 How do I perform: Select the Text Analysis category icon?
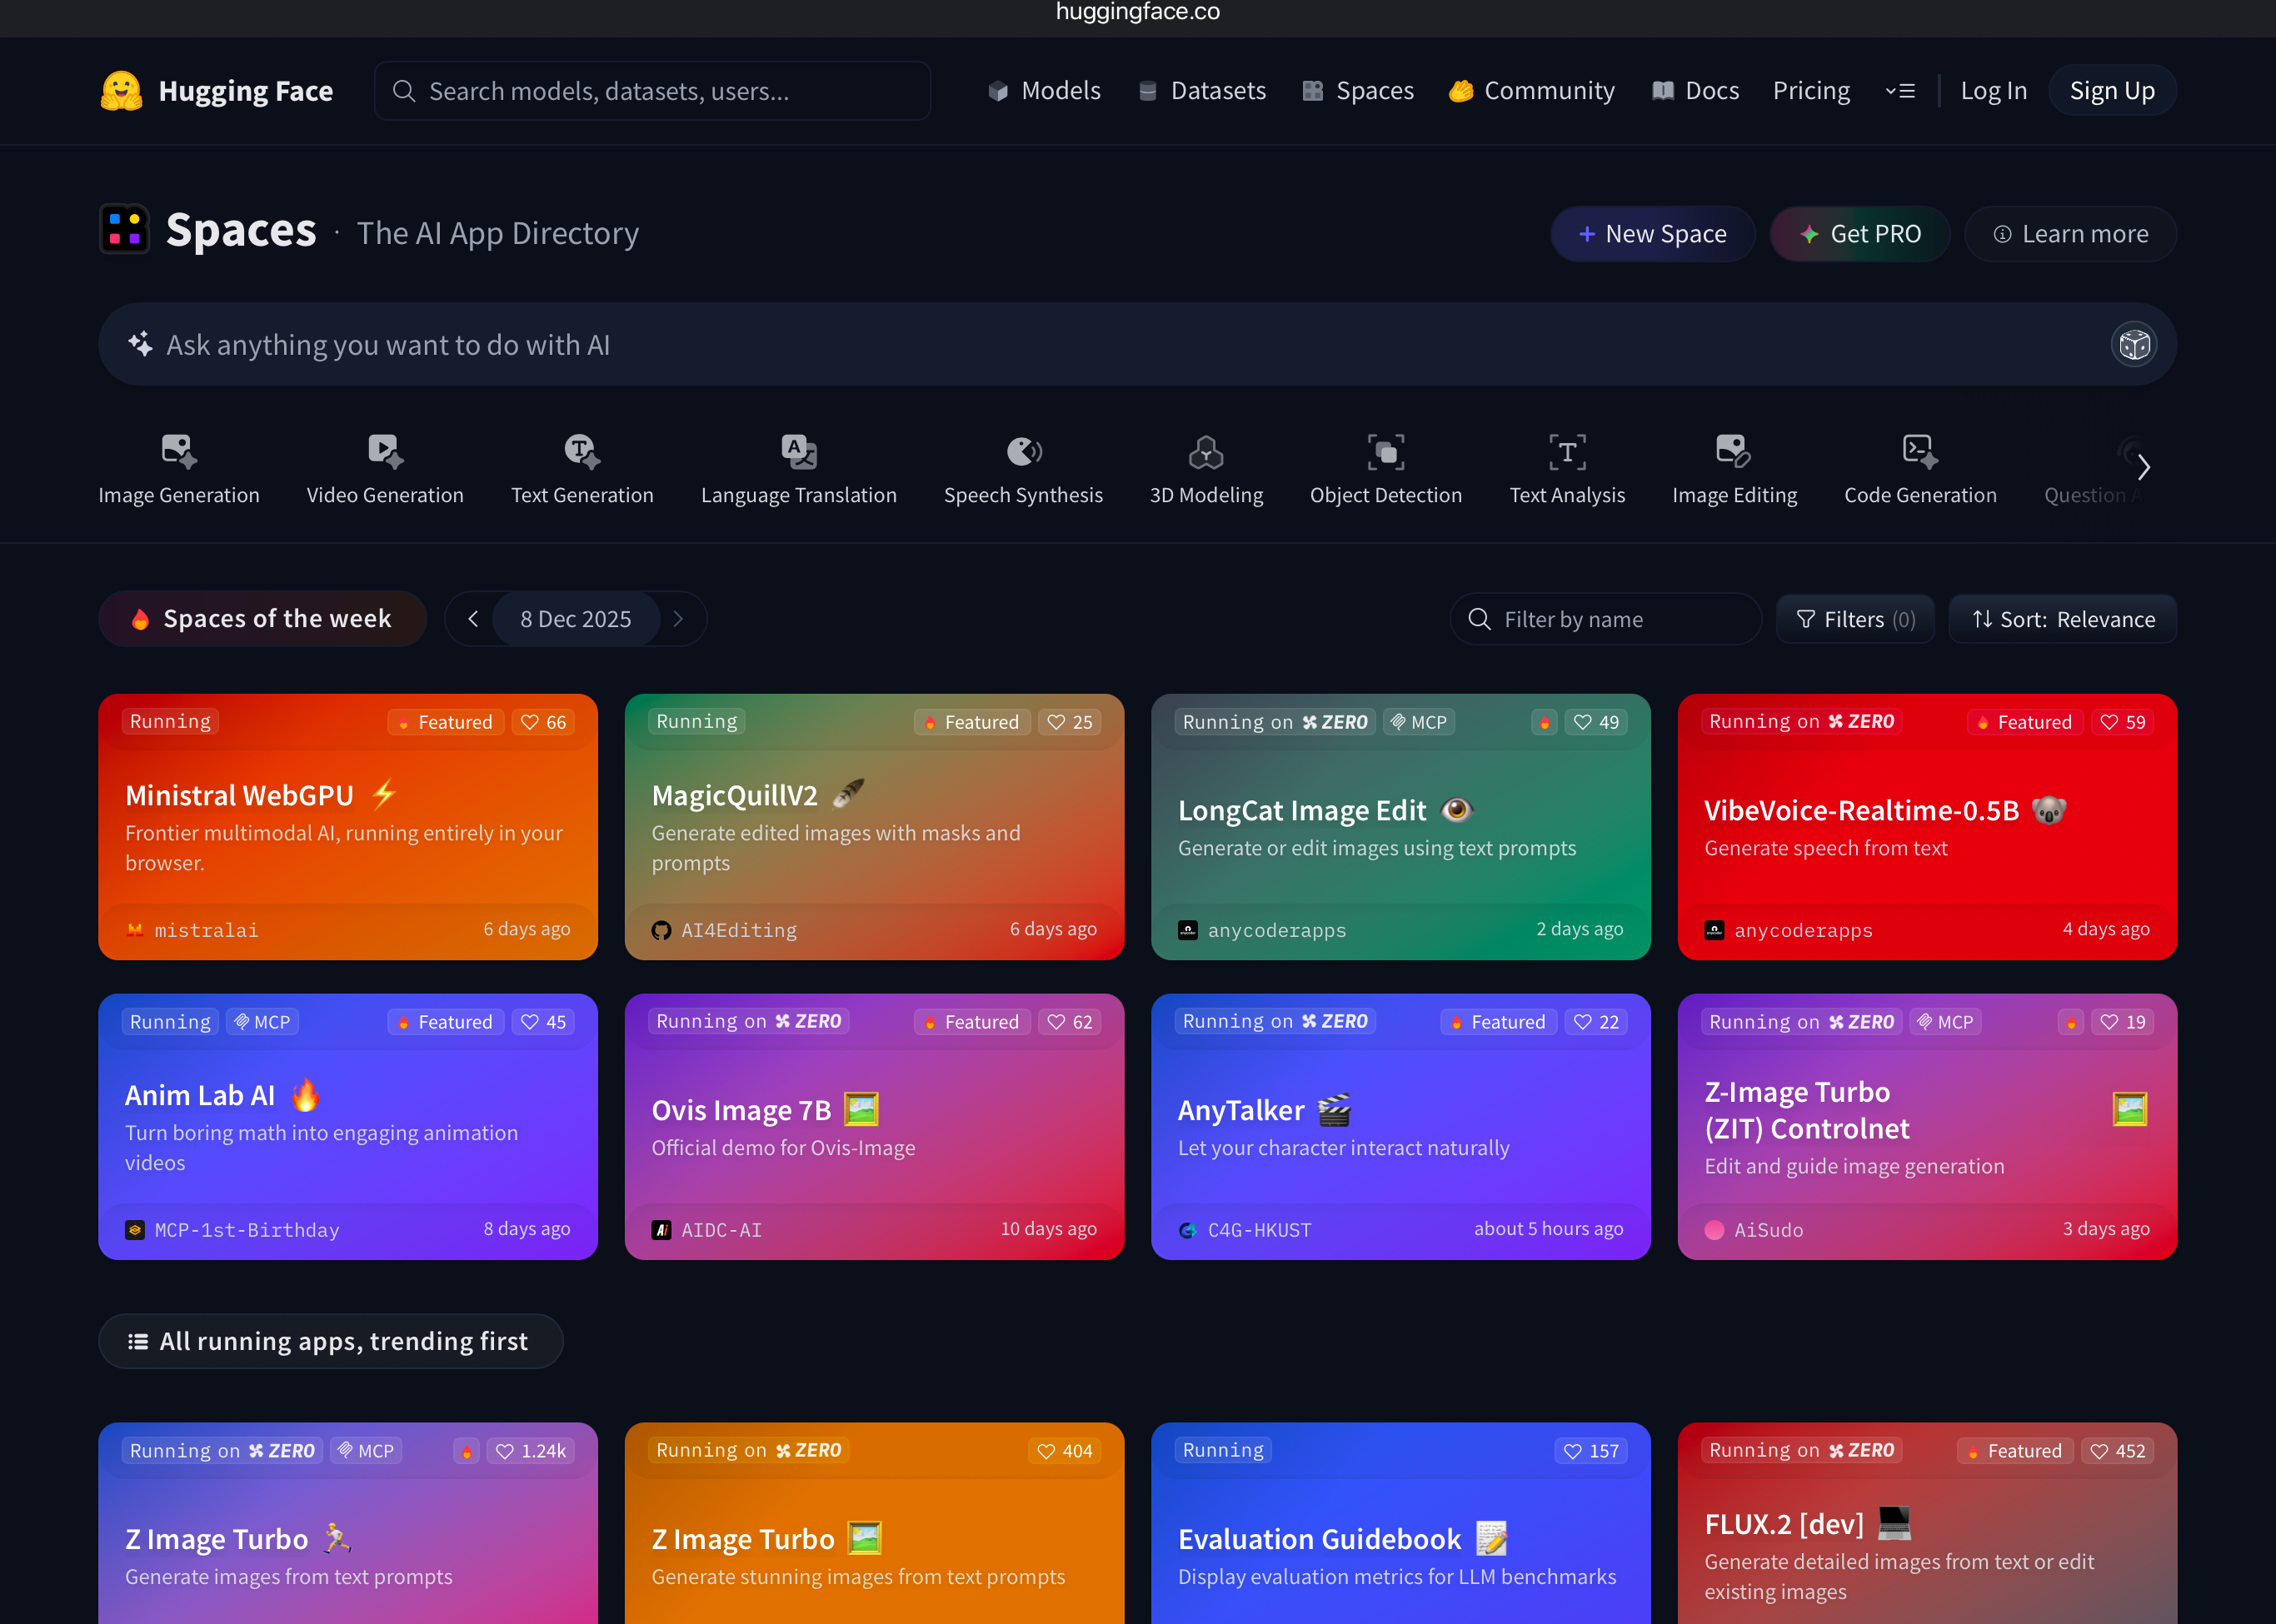click(x=1568, y=452)
